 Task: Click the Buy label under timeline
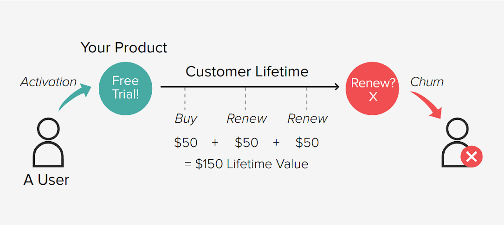coord(186,119)
